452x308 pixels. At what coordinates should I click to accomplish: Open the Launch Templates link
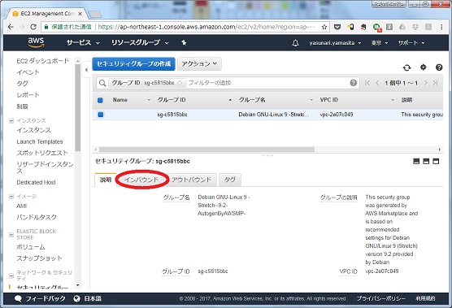click(40, 141)
